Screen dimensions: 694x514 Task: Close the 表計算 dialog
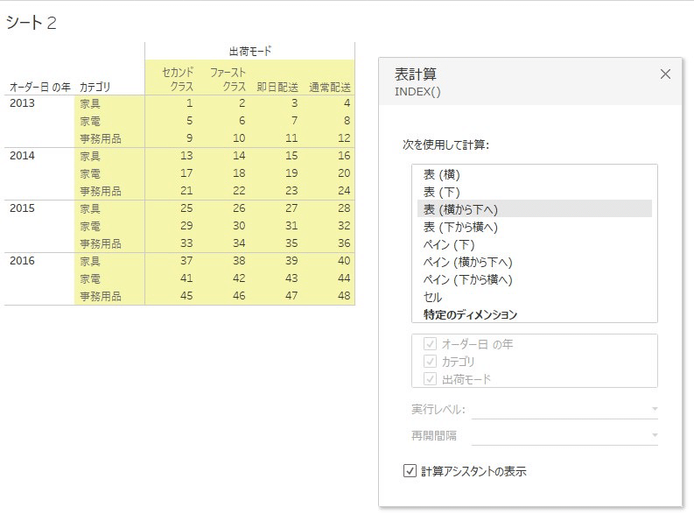[665, 74]
